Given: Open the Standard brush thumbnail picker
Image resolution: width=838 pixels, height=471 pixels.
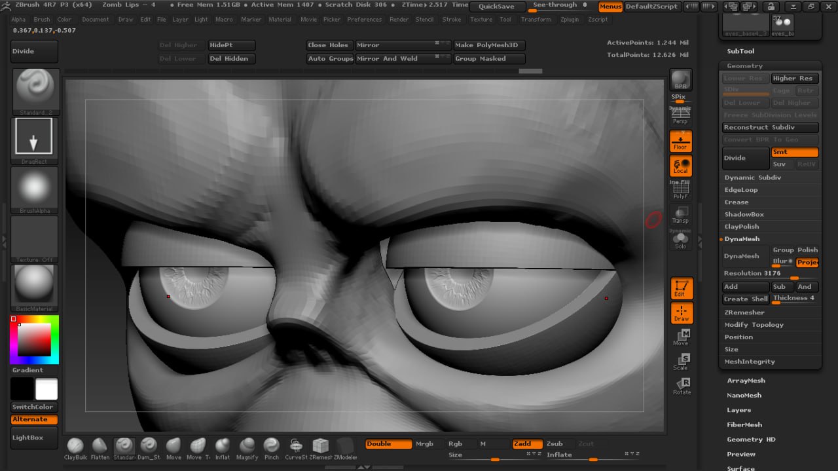Looking at the screenshot, I should (x=35, y=90).
